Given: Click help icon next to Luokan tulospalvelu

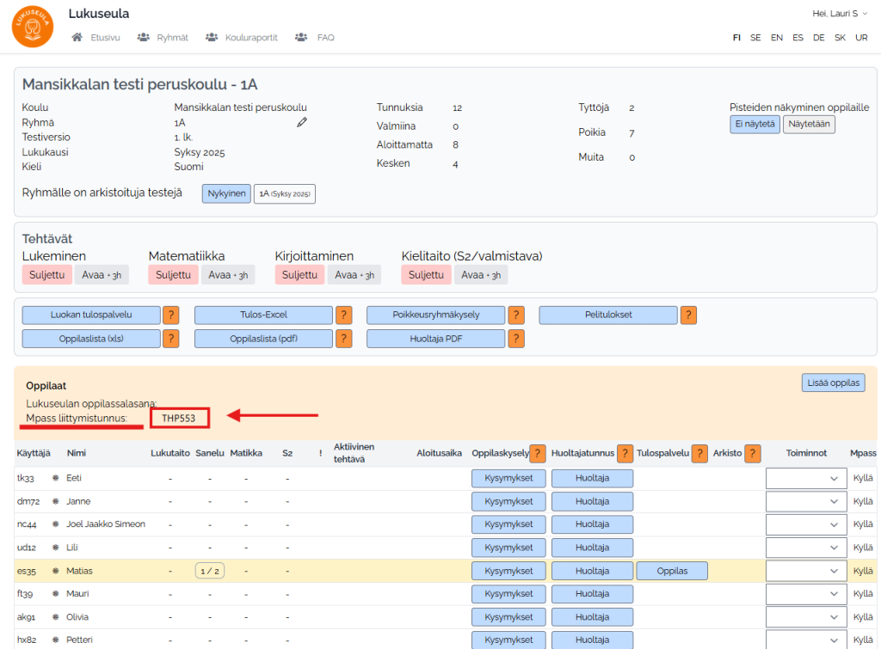Looking at the screenshot, I should tap(171, 315).
